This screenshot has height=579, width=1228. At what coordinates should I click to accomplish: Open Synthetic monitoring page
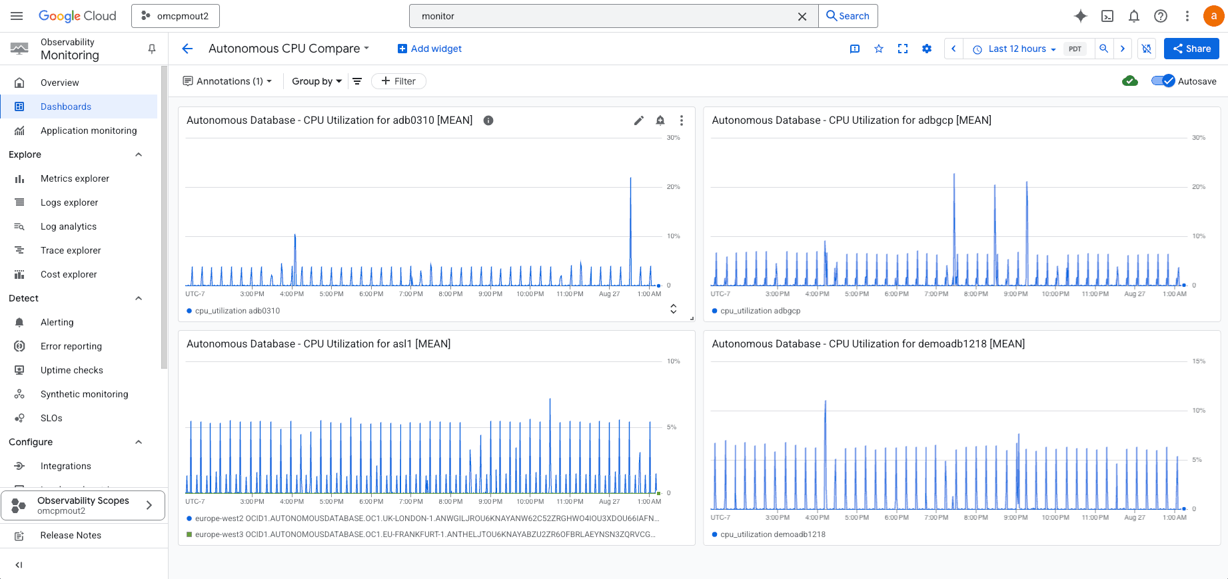pos(79,394)
